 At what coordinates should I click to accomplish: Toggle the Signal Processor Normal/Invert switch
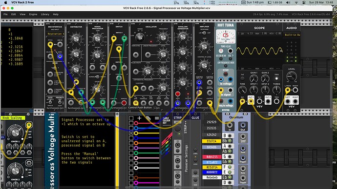(x=97, y=76)
